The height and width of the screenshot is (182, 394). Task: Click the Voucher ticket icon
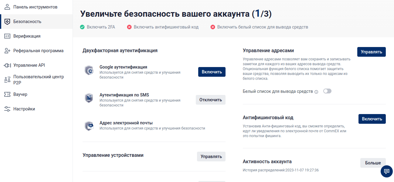pyautogui.click(x=7, y=94)
